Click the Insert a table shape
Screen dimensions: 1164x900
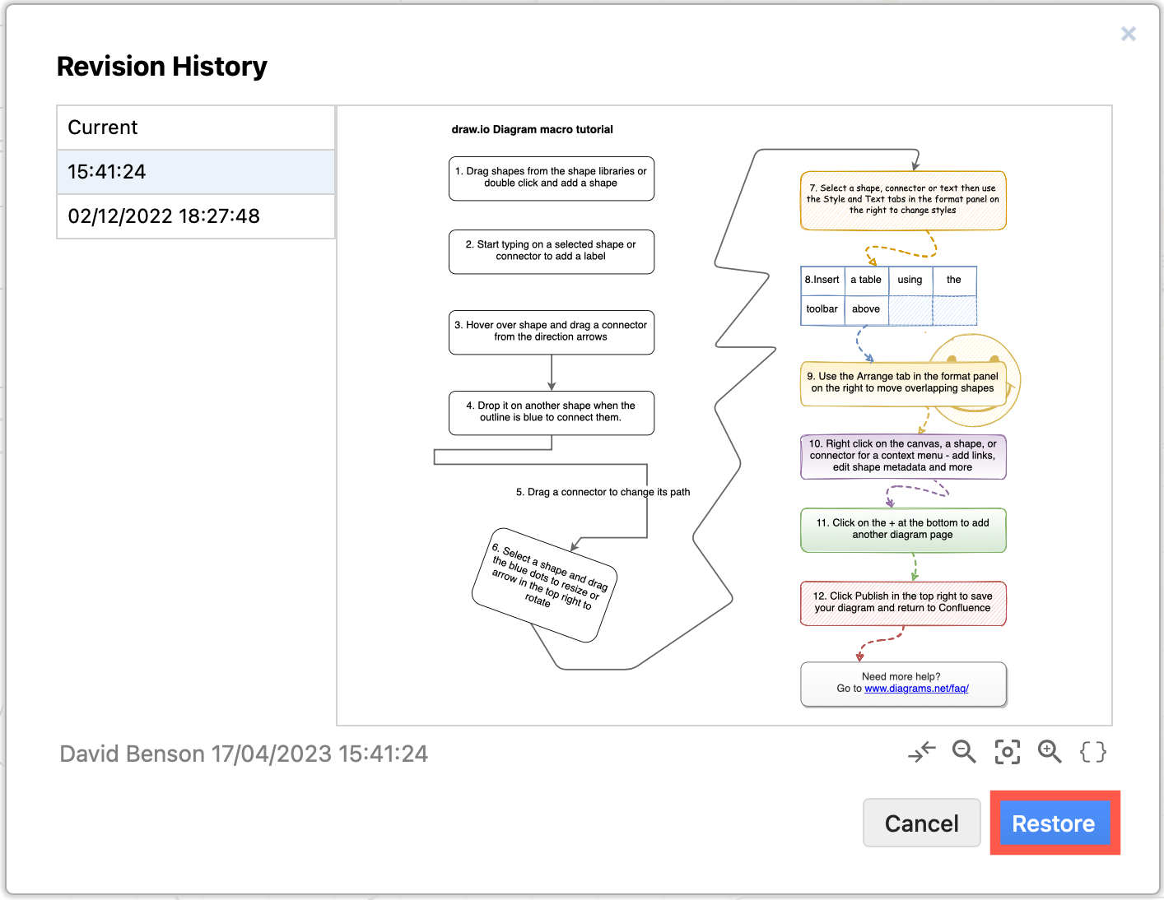[x=887, y=295]
